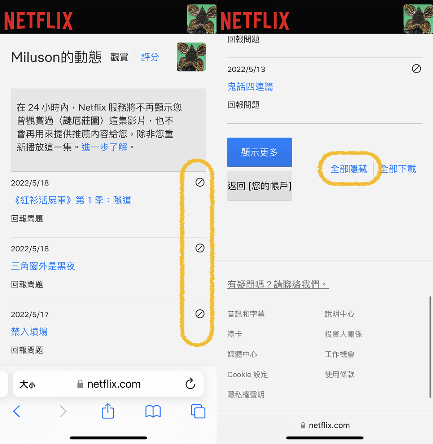Open Safari share sheet icon
Viewport: 433px width, 444px height.
click(x=108, y=411)
